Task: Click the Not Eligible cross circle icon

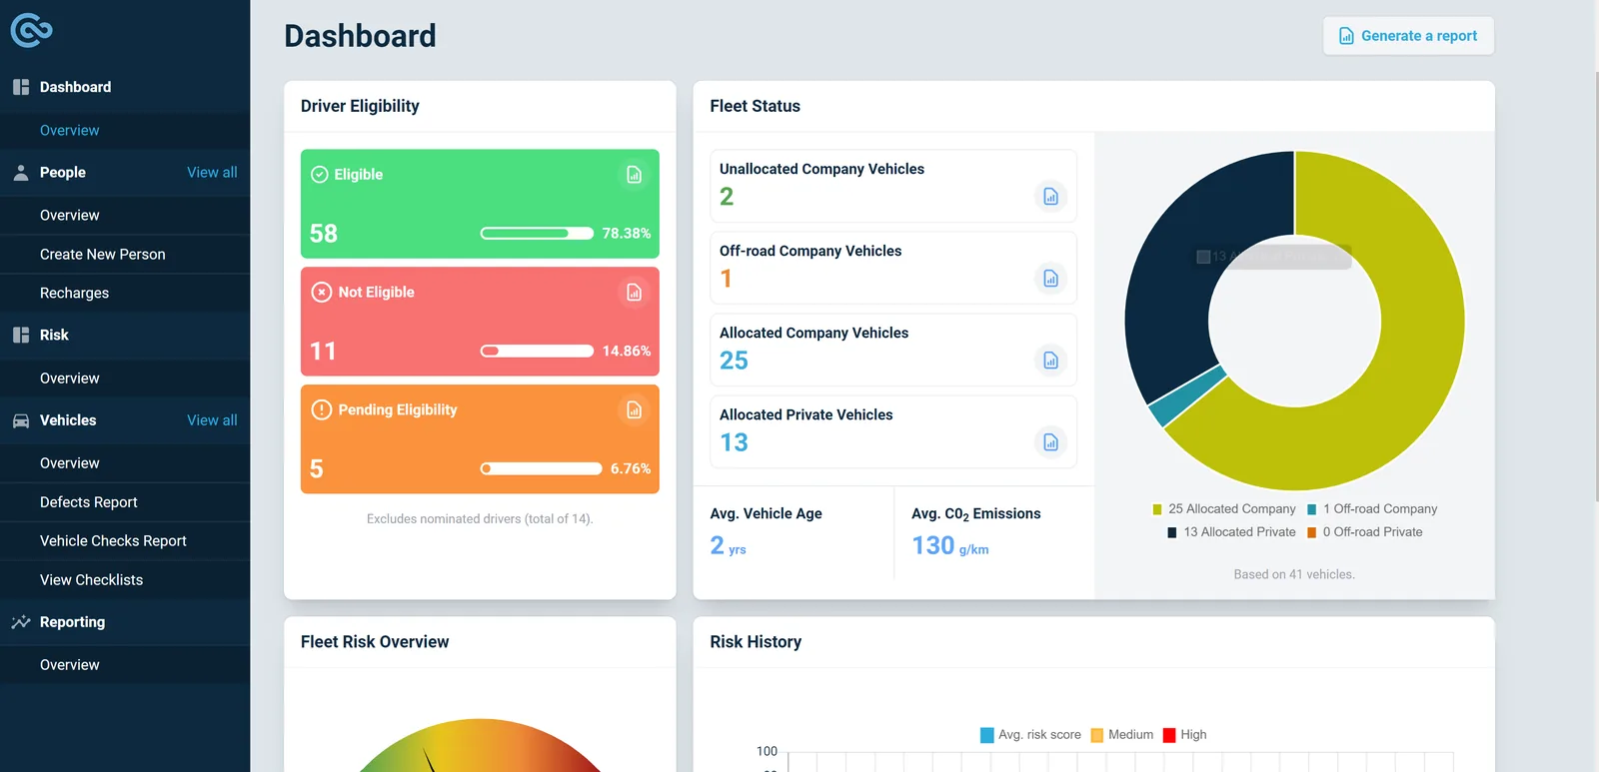Action: 322,292
